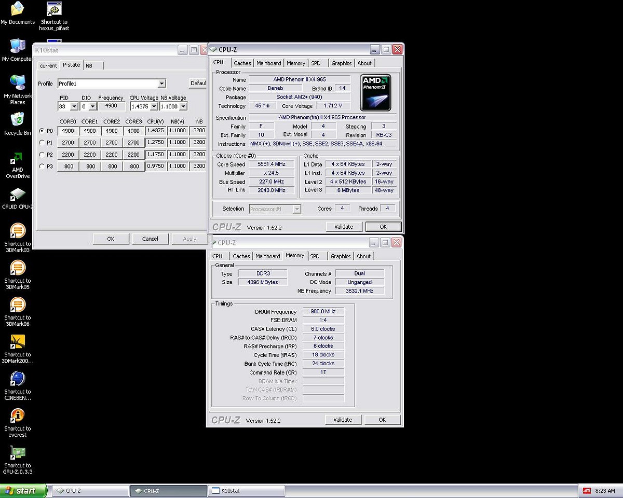The height and width of the screenshot is (498, 623).
Task: Open the NB tab in K10stat
Action: pyautogui.click(x=92, y=65)
